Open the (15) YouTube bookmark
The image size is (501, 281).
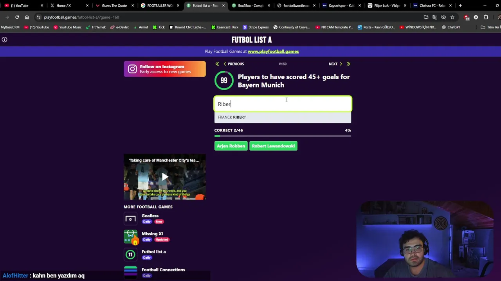(36, 27)
